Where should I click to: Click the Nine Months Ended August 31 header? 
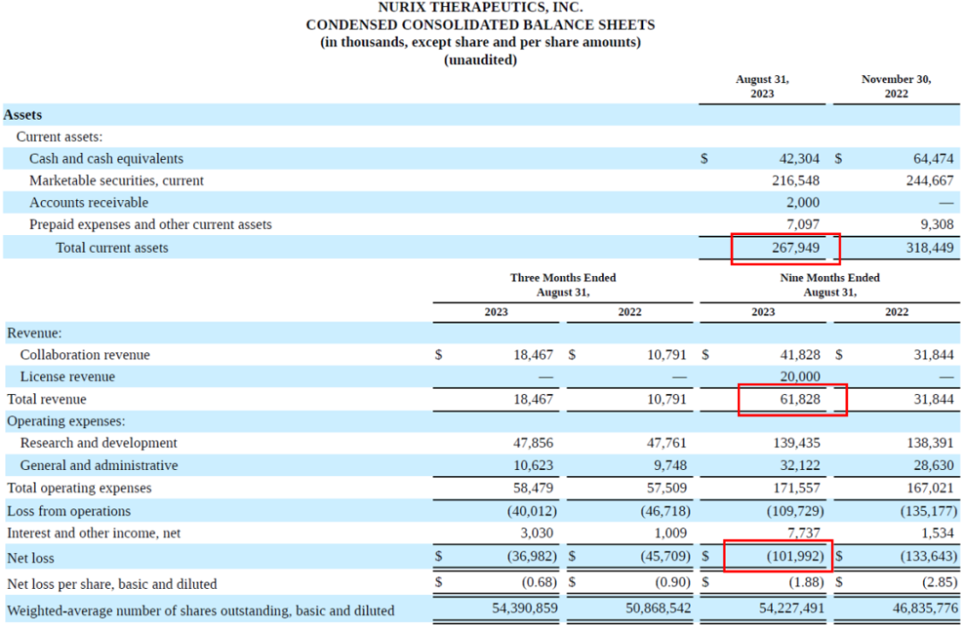click(x=829, y=284)
